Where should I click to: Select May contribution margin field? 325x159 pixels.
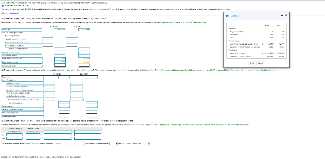tap(84, 55)
